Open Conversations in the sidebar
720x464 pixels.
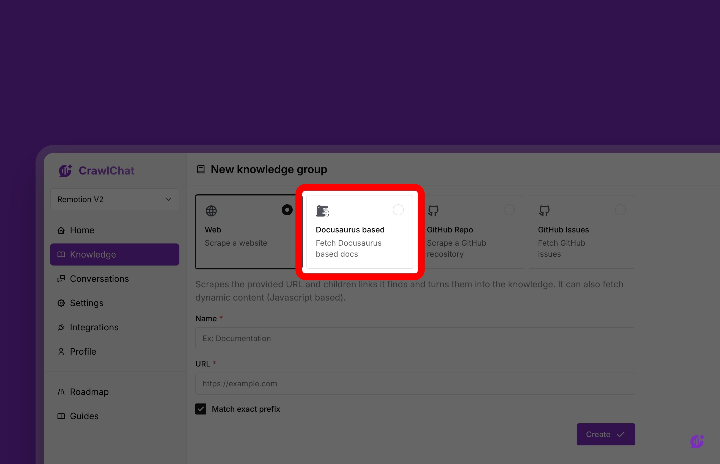coord(99,279)
